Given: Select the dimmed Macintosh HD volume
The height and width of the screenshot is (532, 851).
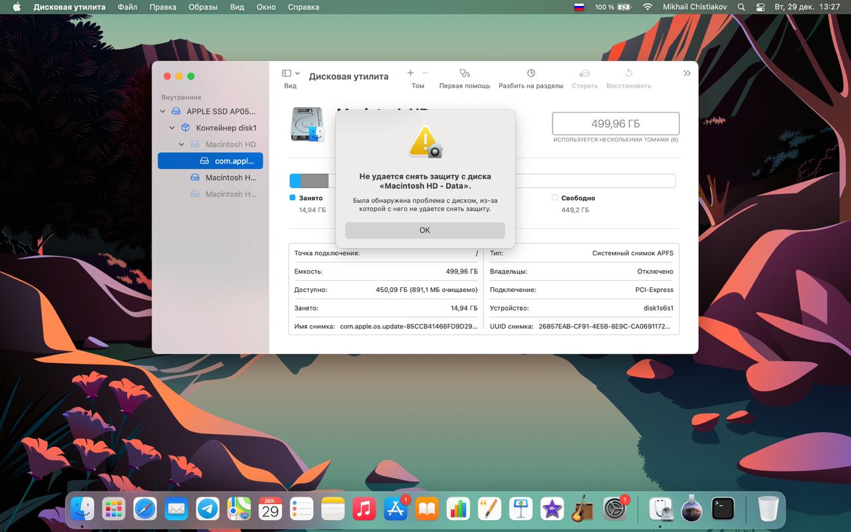Looking at the screenshot, I should 210,144.
